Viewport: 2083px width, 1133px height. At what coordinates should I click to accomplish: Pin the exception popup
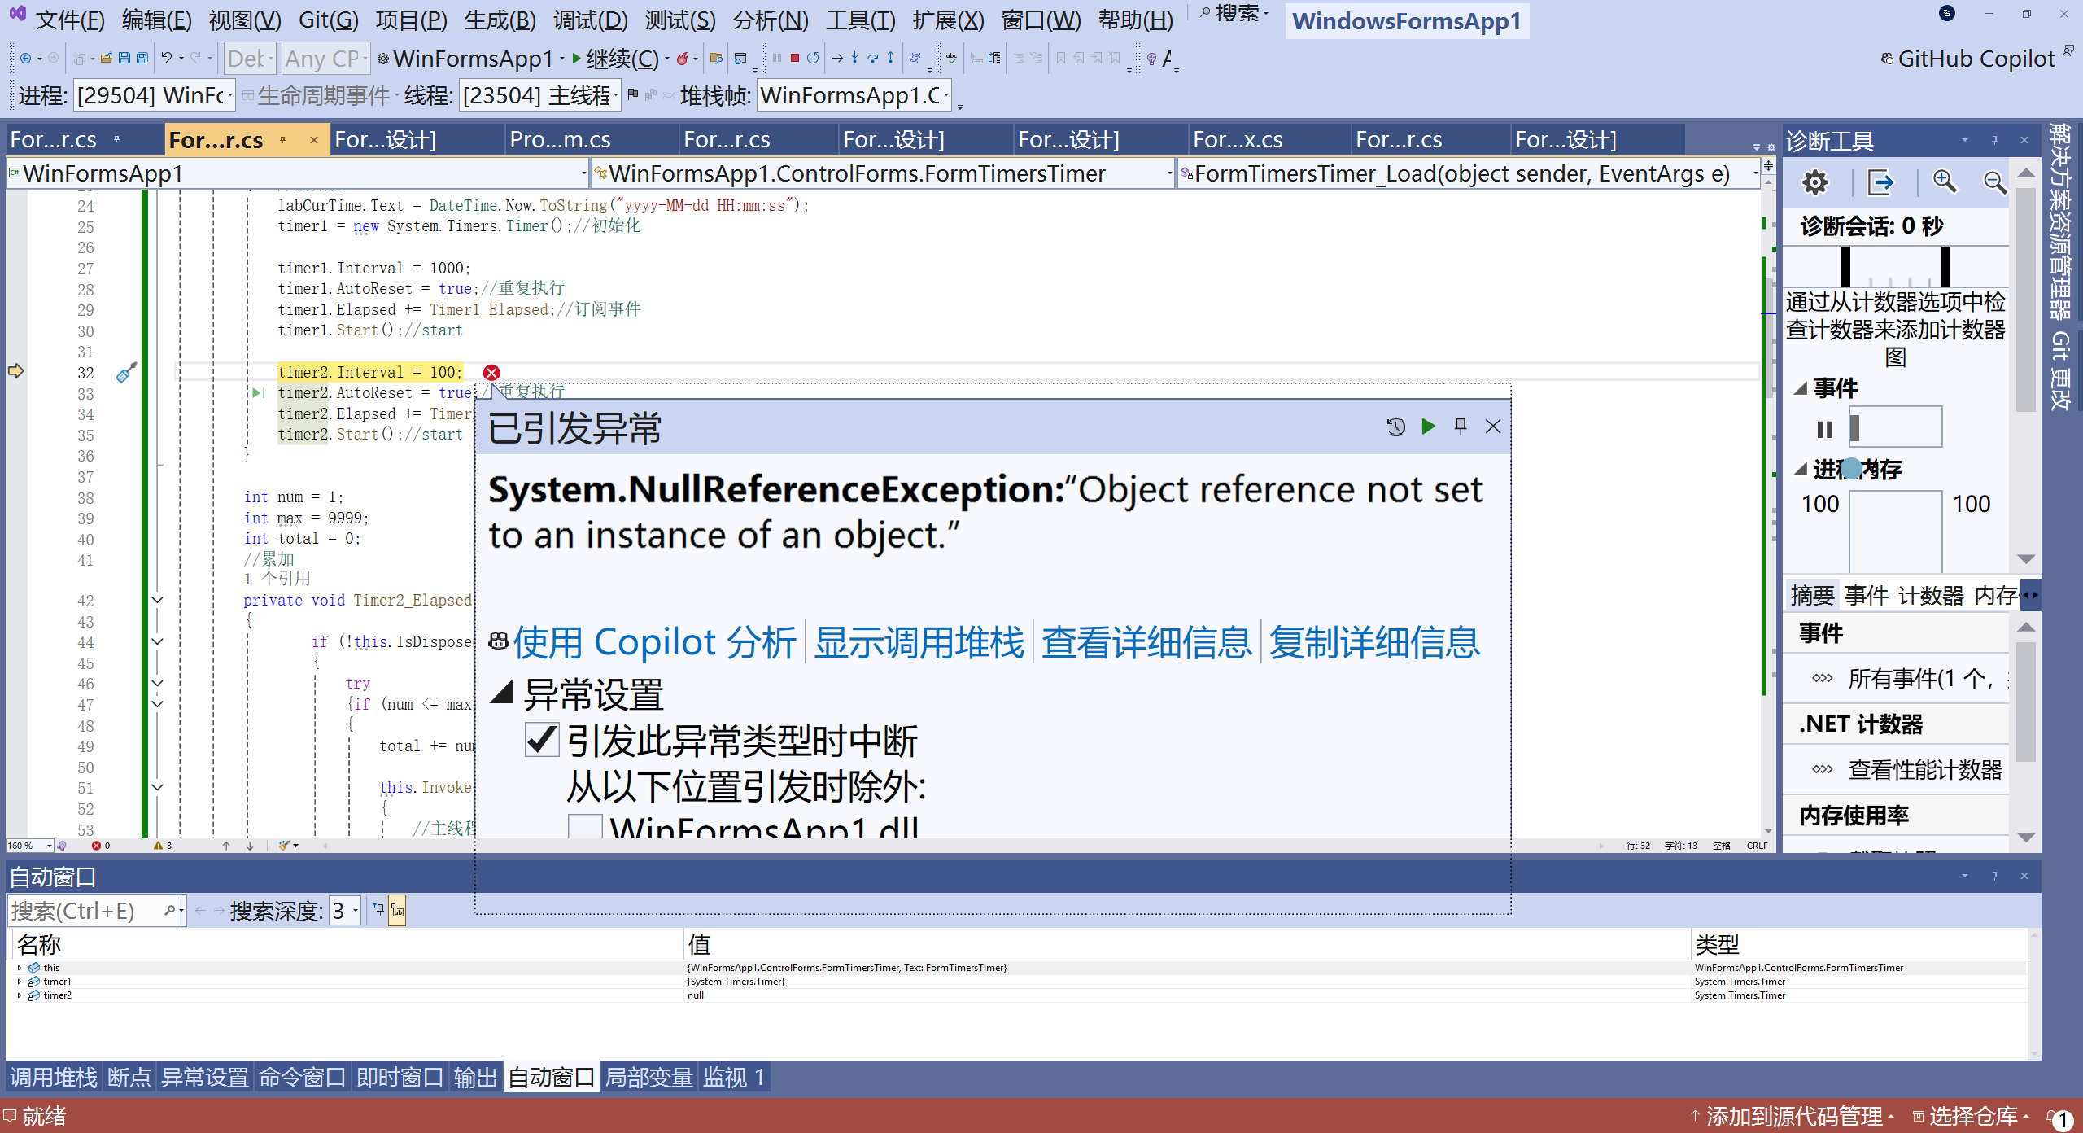pyautogui.click(x=1461, y=426)
